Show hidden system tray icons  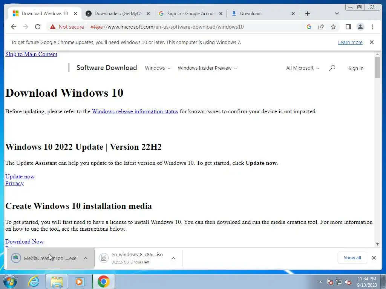320,282
